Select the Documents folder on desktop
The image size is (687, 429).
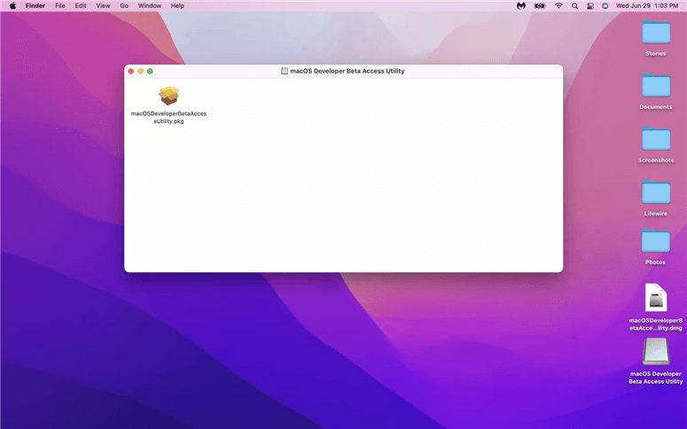point(656,85)
